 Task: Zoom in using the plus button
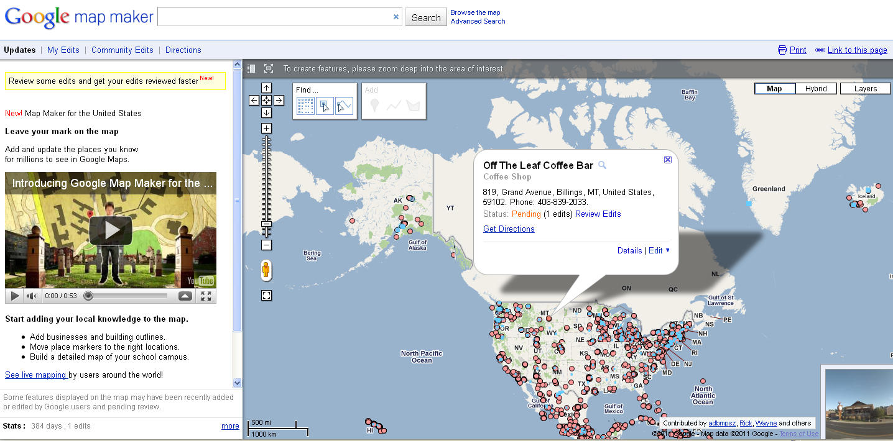[x=266, y=129]
